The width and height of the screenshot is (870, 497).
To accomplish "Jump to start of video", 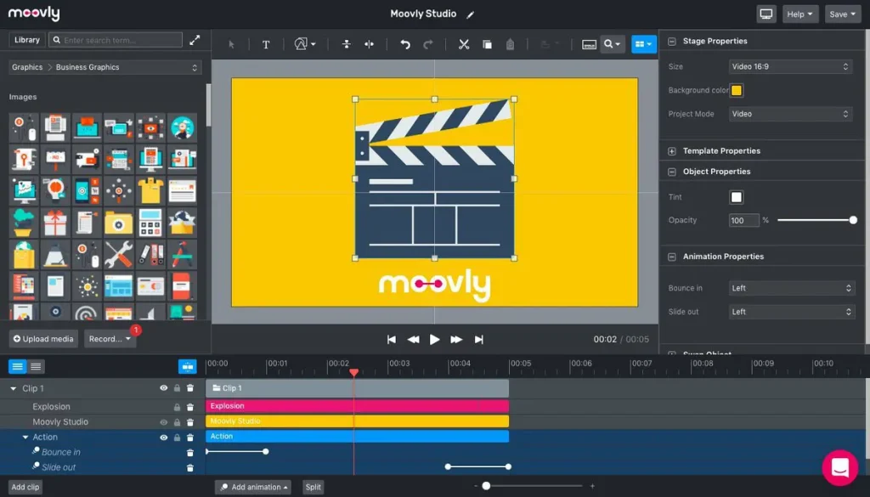I will point(391,340).
